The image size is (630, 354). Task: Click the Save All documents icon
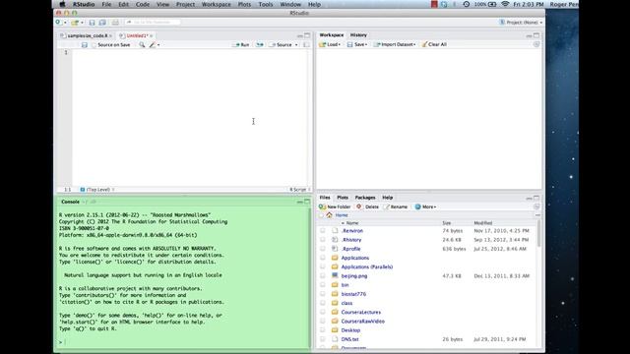click(102, 23)
